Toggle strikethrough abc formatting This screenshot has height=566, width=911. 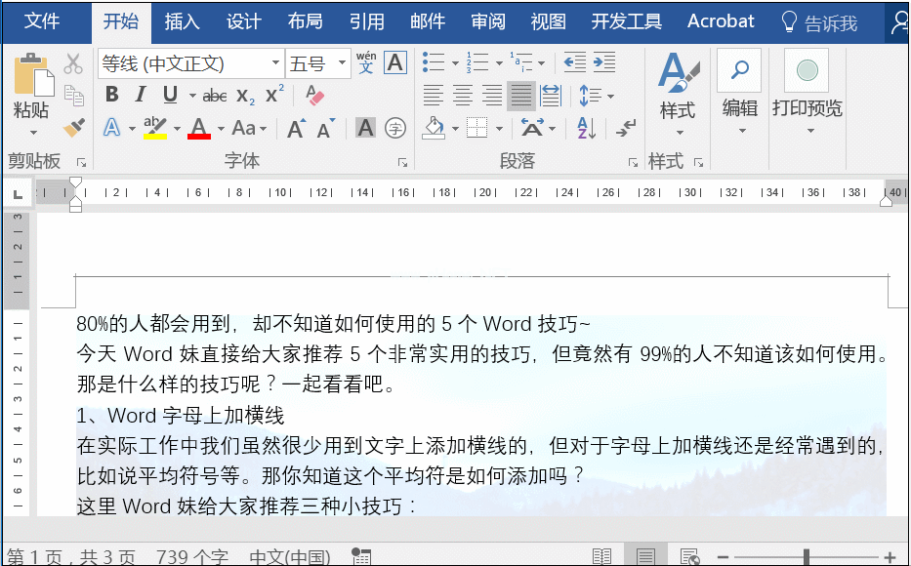(215, 96)
